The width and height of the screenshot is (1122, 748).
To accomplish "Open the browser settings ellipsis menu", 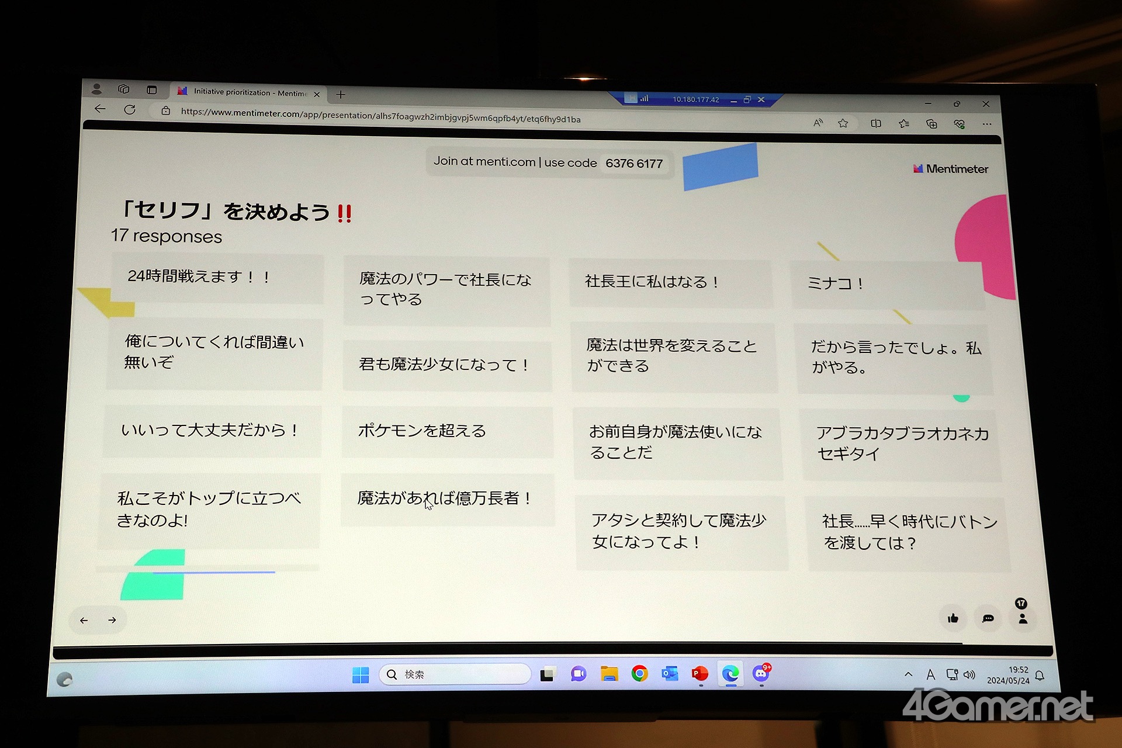I will pyautogui.click(x=987, y=124).
